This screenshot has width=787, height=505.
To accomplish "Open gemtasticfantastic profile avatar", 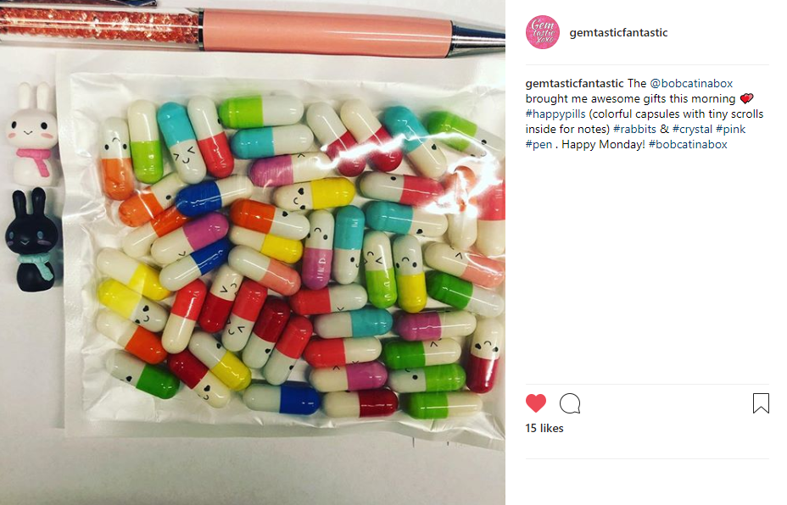I will point(542,32).
